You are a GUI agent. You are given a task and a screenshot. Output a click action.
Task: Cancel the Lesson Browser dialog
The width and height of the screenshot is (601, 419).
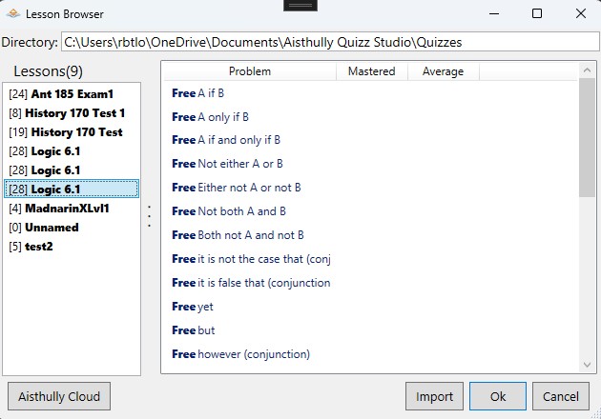560,395
